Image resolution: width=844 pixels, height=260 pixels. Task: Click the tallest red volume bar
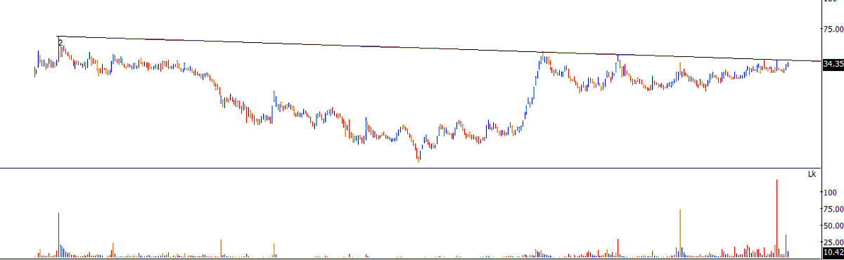pos(777,218)
